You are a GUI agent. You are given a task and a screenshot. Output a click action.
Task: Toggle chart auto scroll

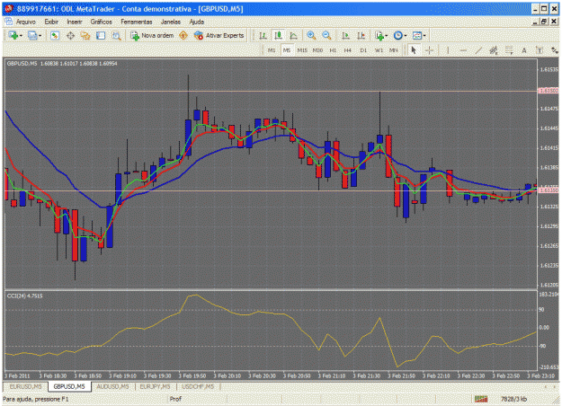pos(345,35)
